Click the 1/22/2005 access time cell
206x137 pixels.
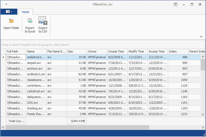158,103
